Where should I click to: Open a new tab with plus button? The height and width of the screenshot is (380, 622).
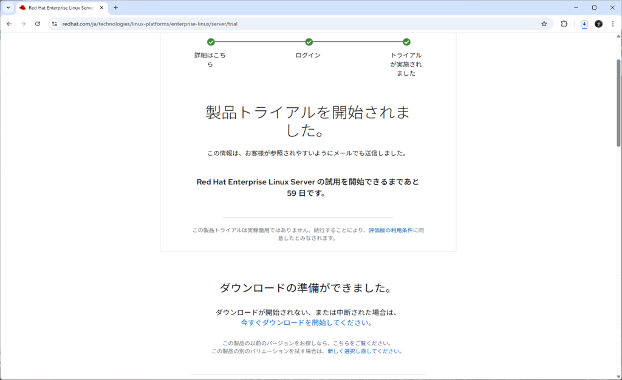[116, 8]
